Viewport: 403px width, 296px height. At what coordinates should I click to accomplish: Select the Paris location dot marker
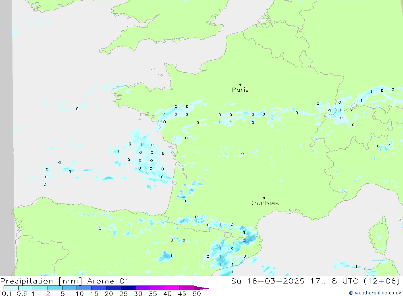click(240, 84)
